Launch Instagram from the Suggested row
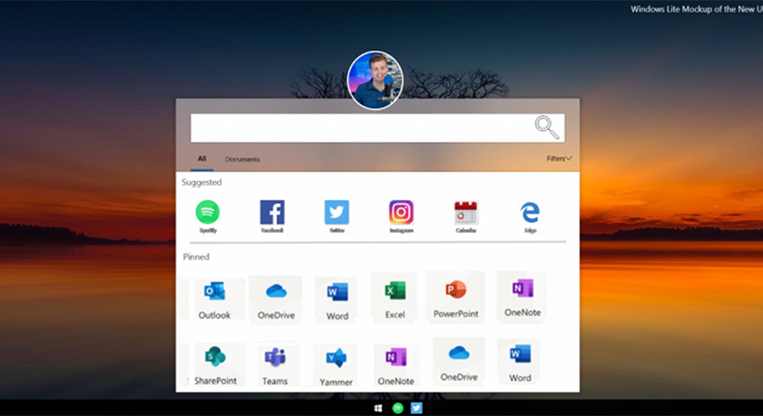Viewport: 763px width, 416px height. 401,213
